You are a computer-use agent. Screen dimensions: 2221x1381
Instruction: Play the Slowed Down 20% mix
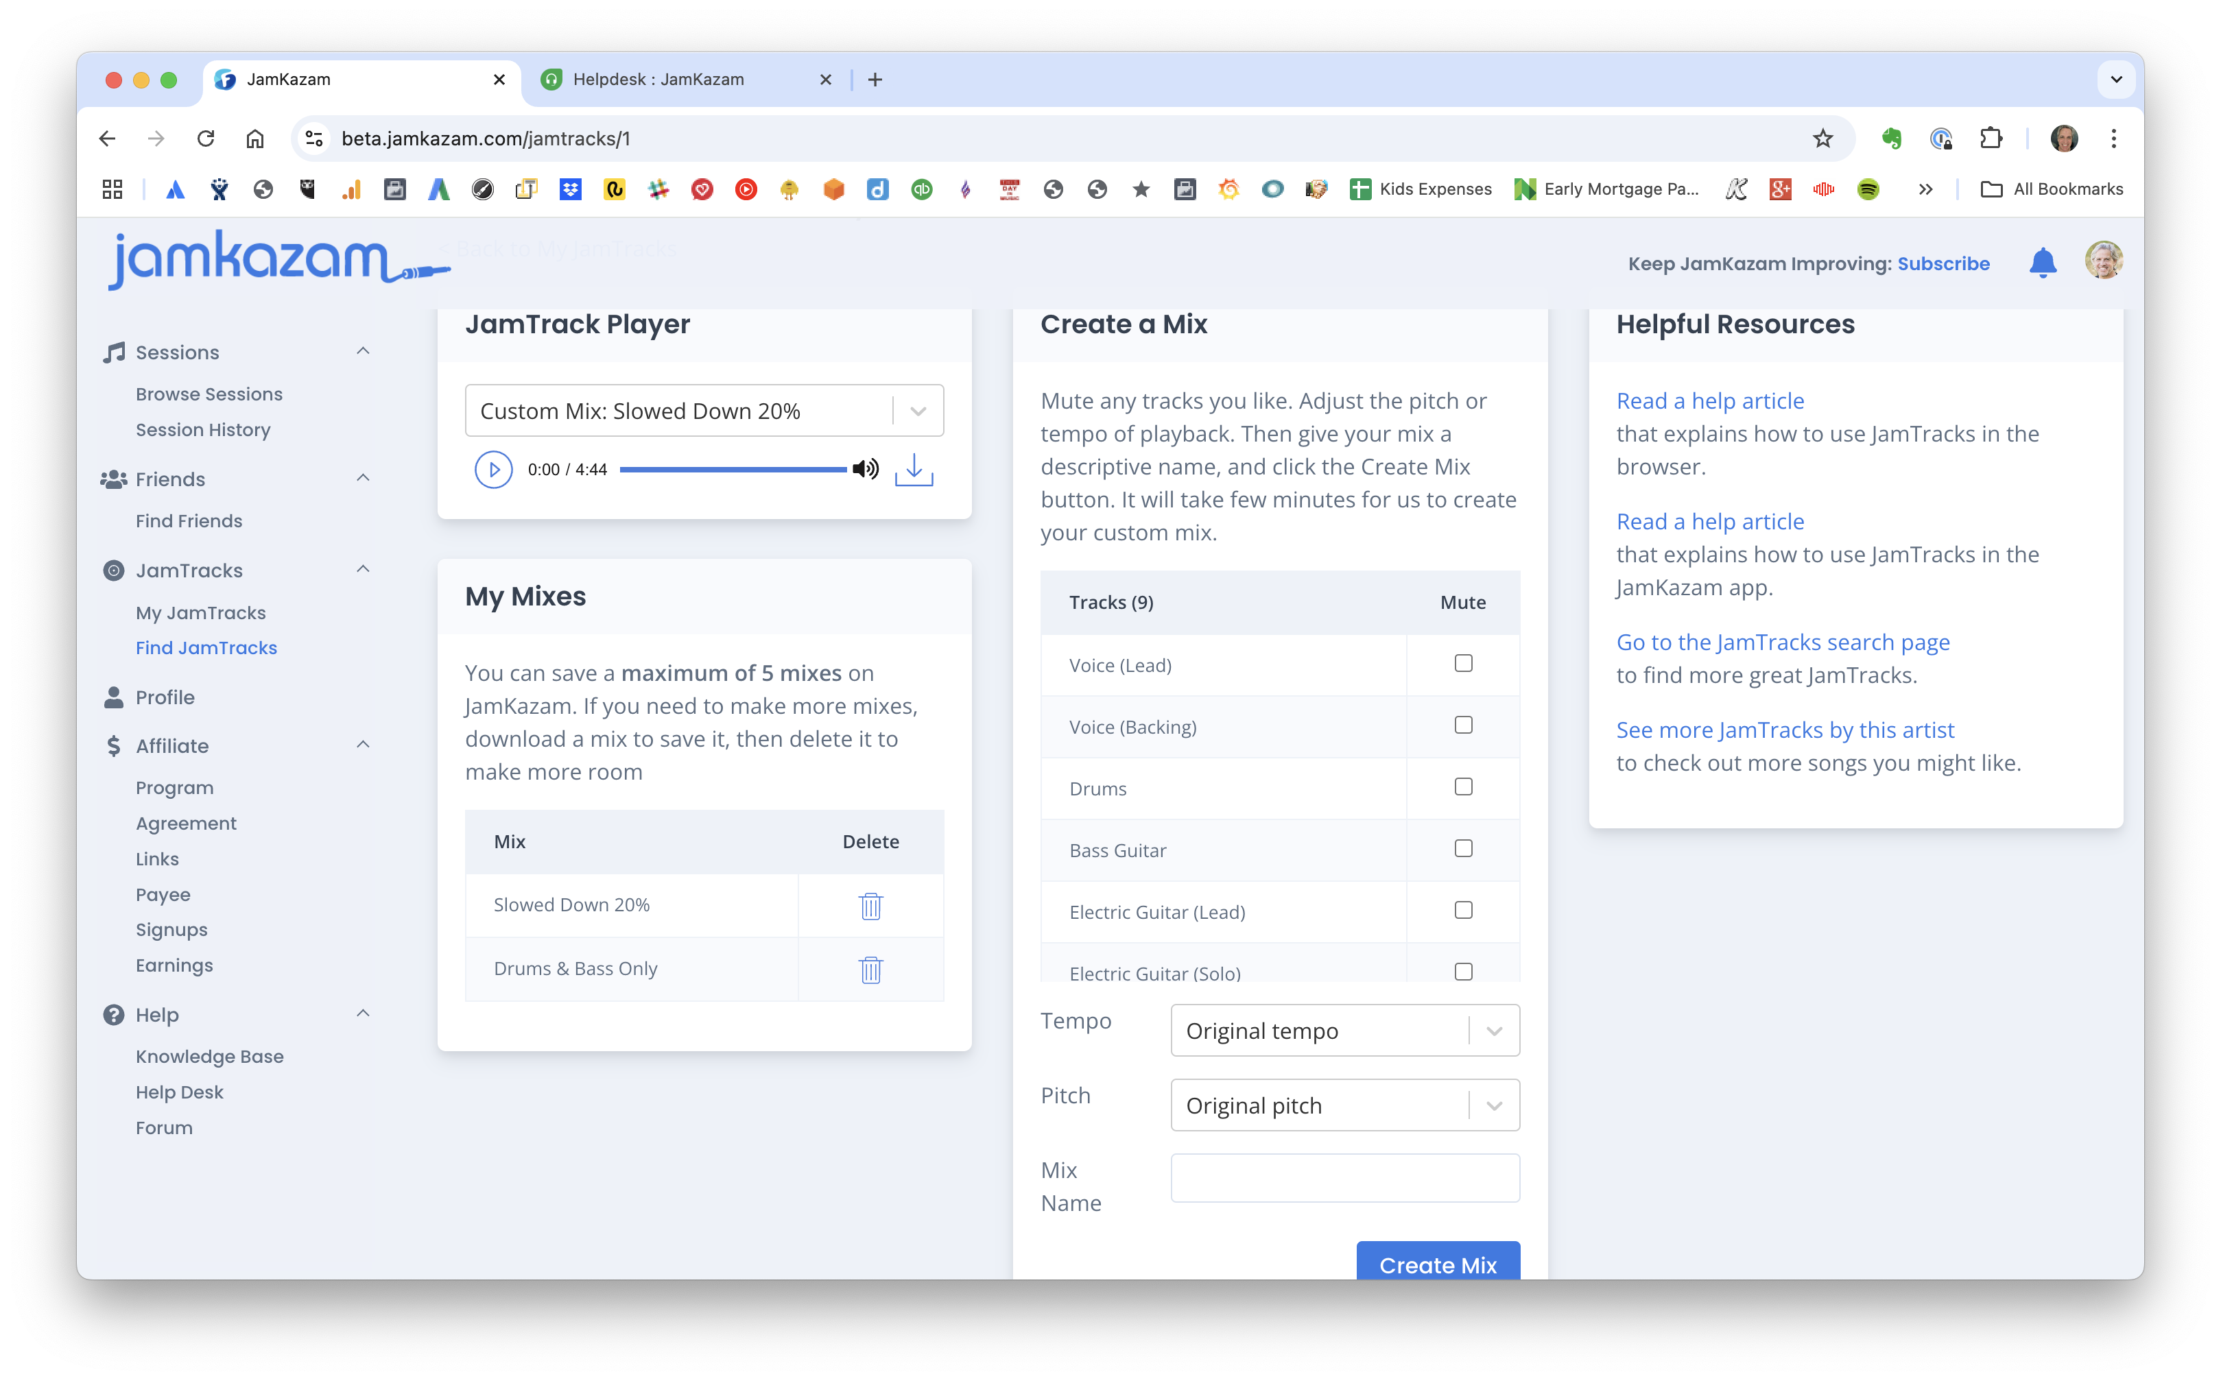tap(493, 470)
